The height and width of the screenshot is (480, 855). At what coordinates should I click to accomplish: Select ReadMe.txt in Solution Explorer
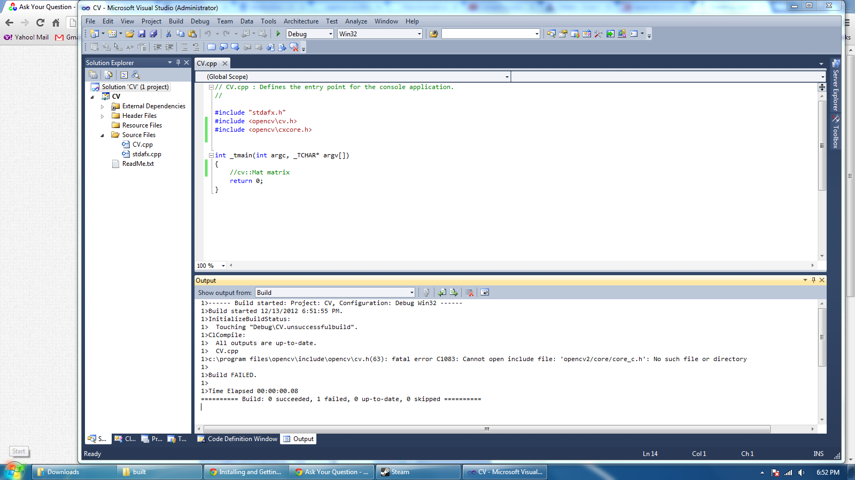coord(138,164)
